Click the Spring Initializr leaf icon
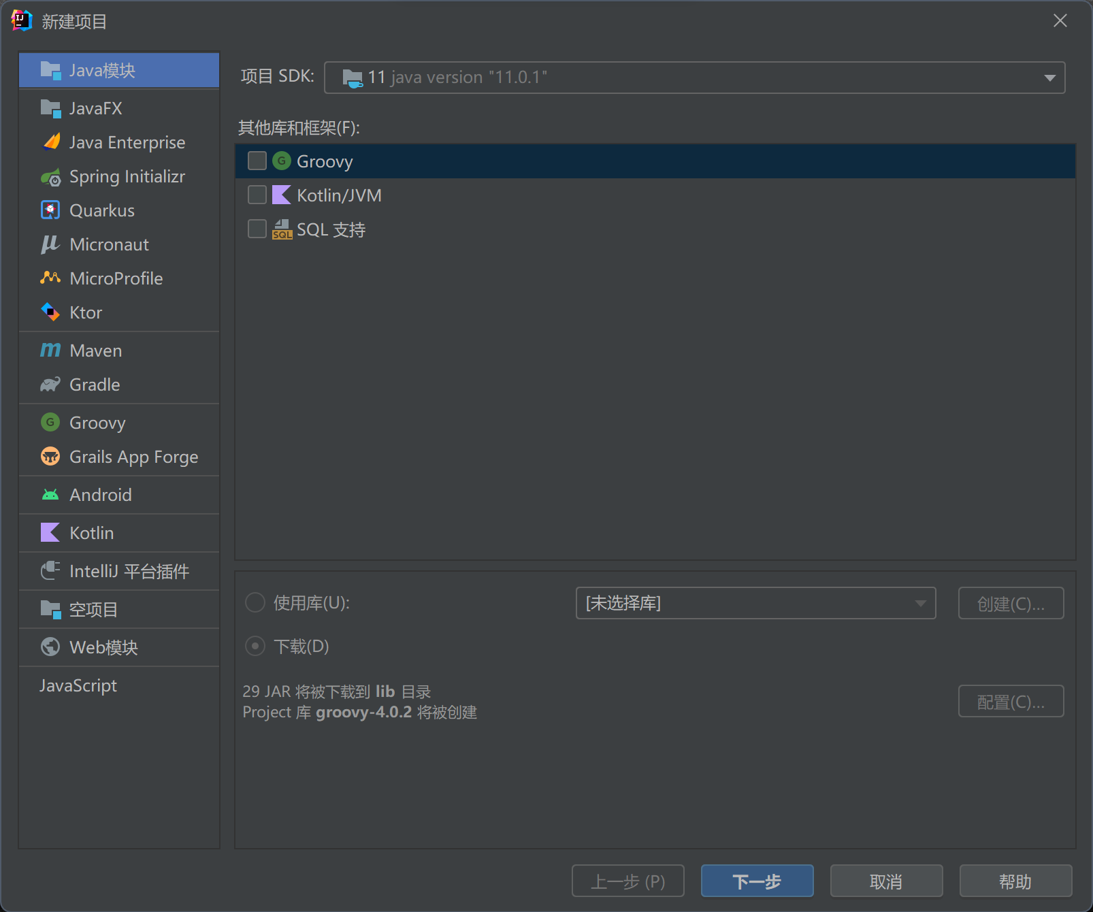 point(50,177)
